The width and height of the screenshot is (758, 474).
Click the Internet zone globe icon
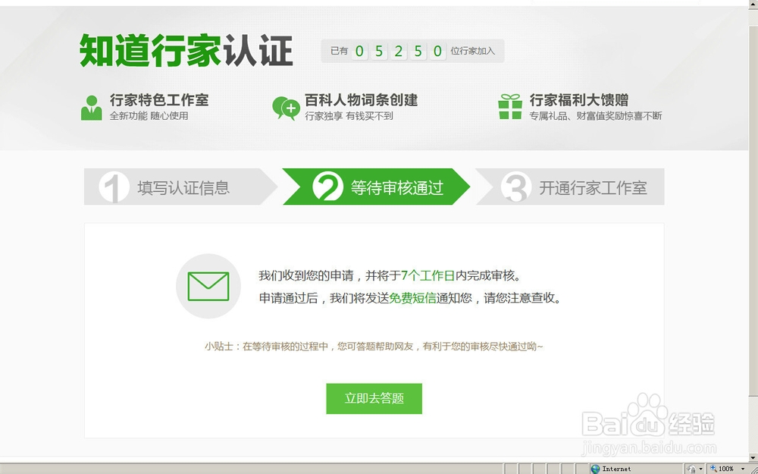(x=596, y=469)
